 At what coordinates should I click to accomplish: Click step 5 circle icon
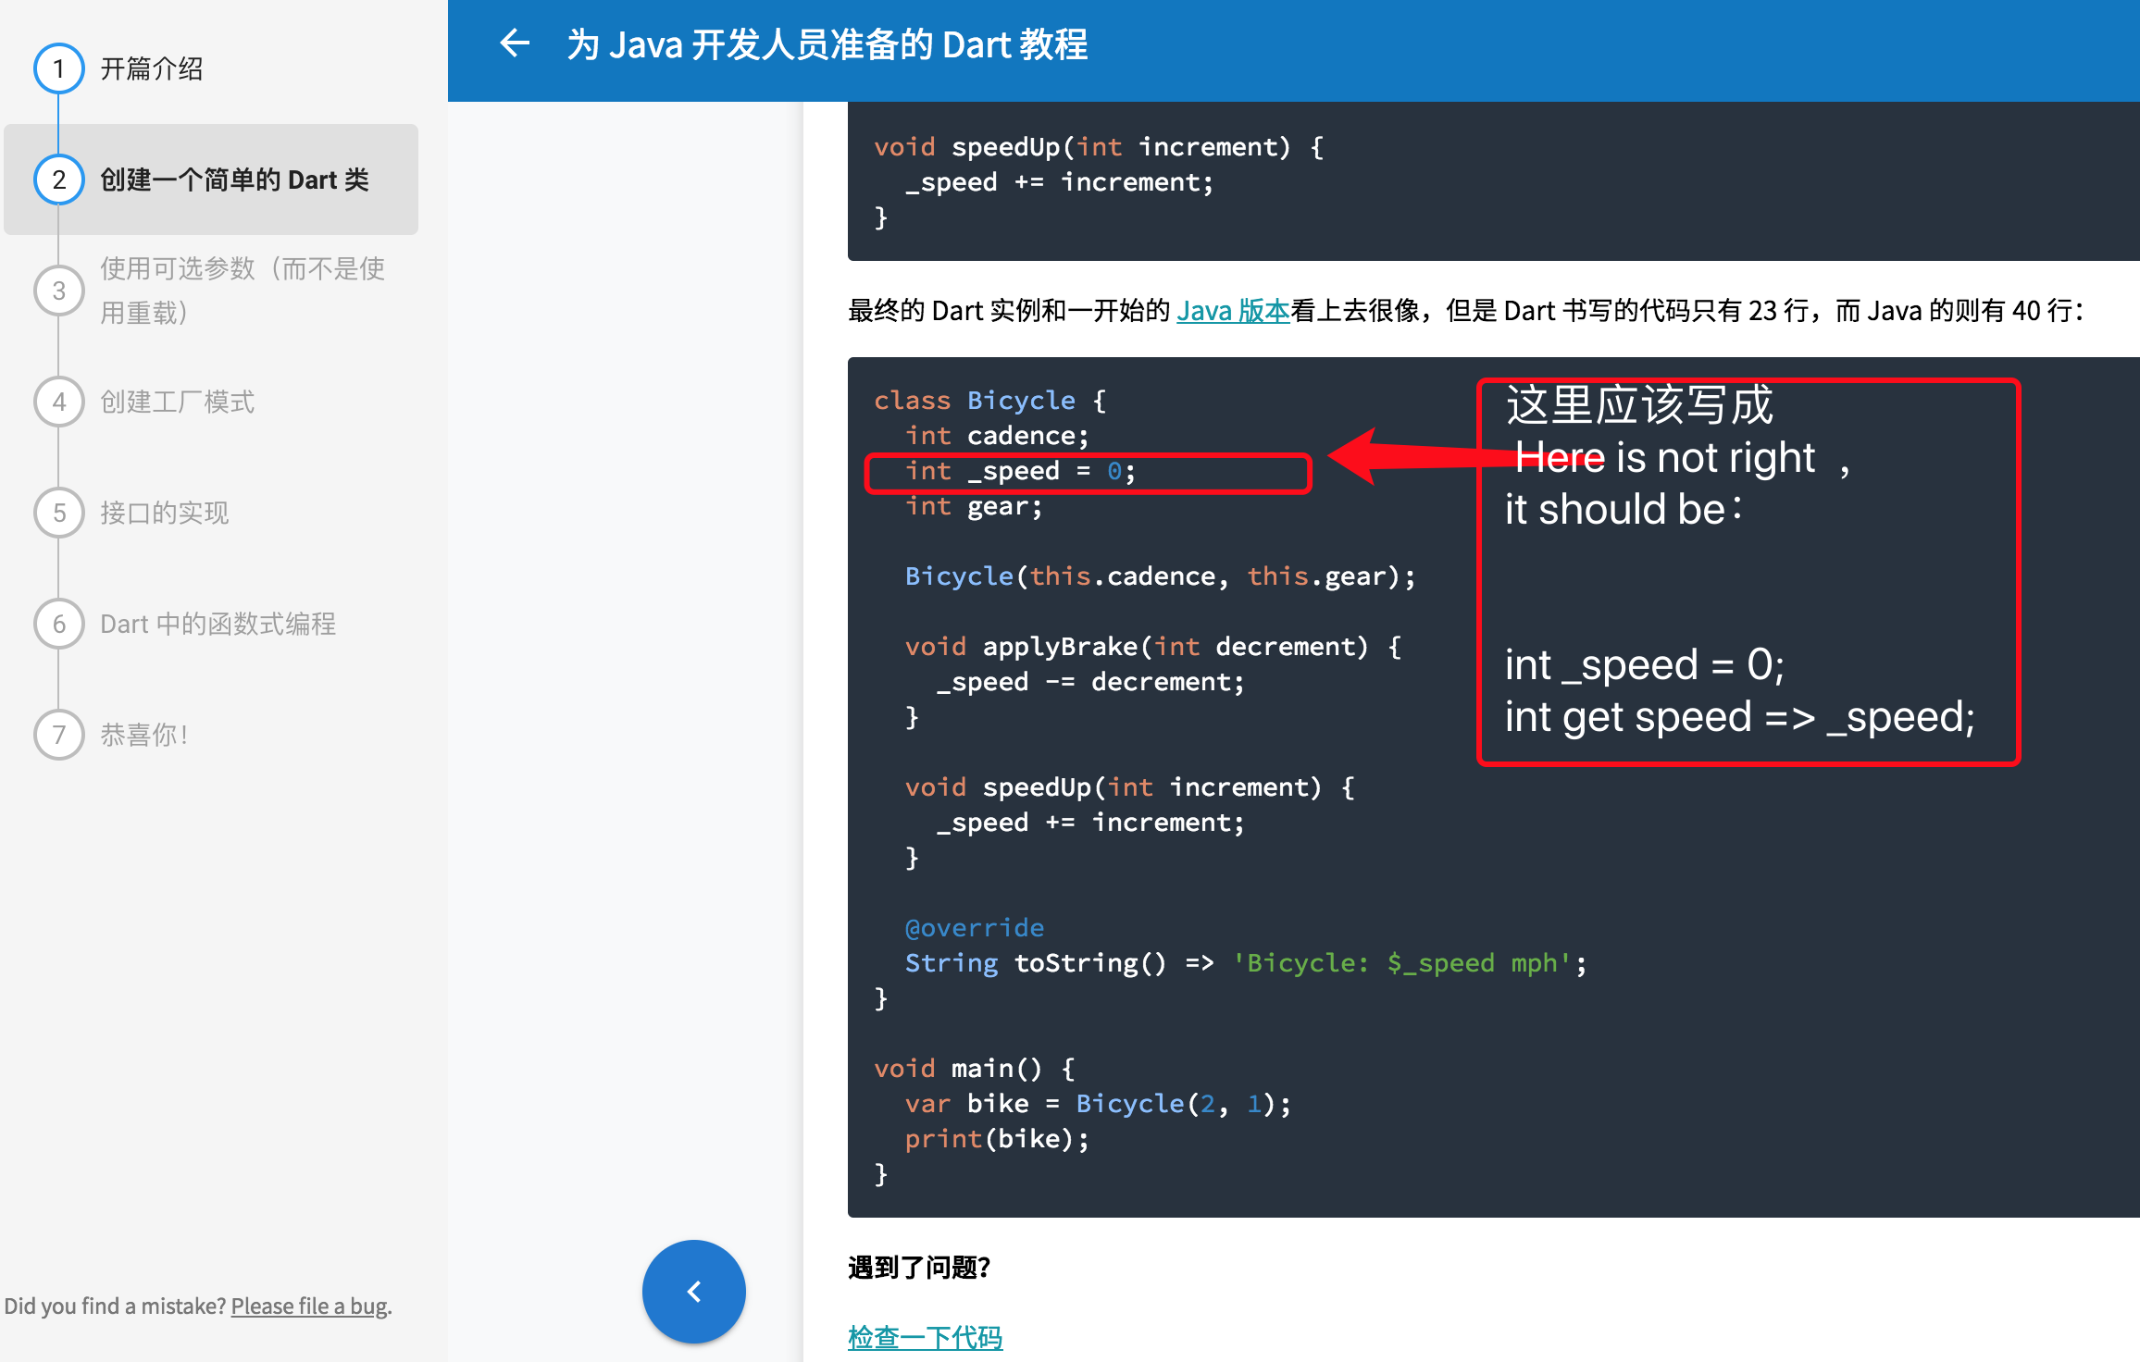58,513
